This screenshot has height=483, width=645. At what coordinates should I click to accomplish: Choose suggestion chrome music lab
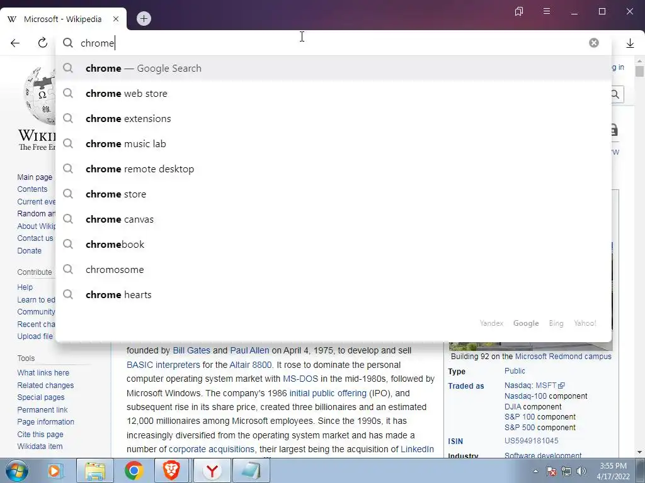tap(334, 144)
